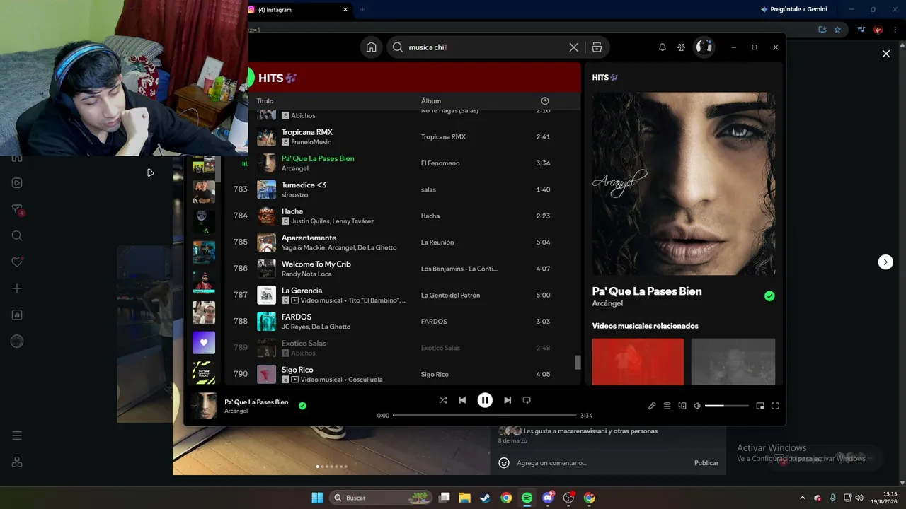Open Spotify Friend Activity icon
The width and height of the screenshot is (906, 509).
681,47
